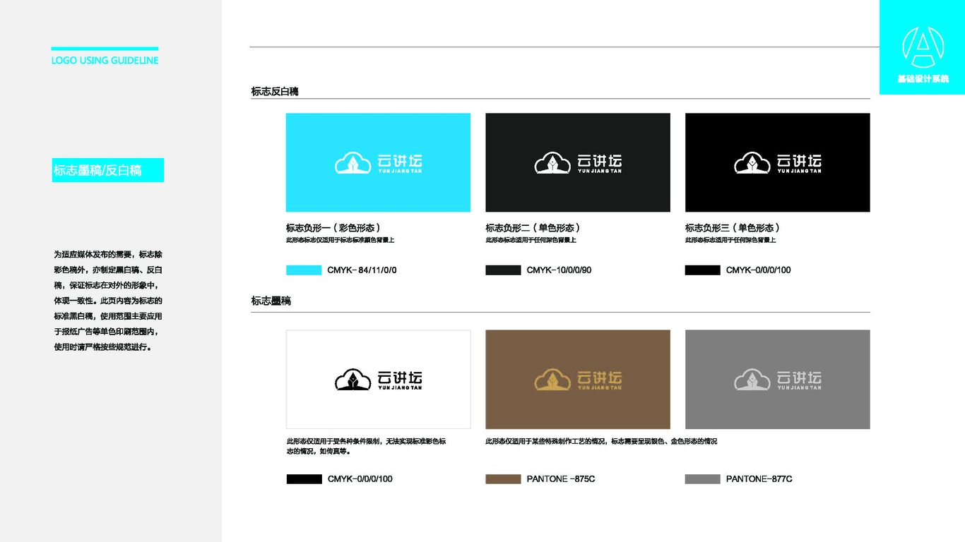The width and height of the screenshot is (965, 542).
Task: Click the PANTONE-875C text
Action: click(x=561, y=479)
